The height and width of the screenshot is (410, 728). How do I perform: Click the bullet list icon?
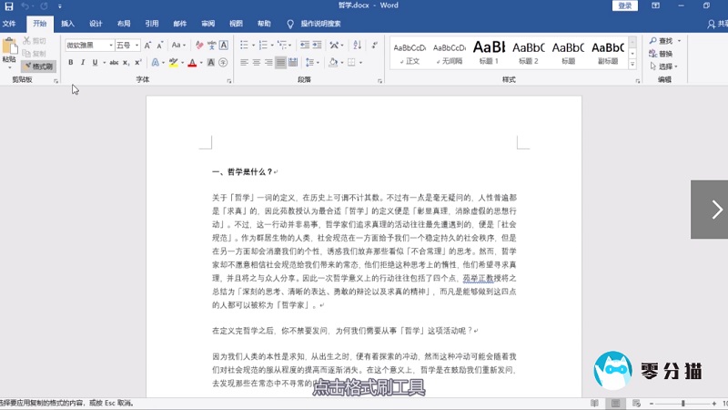[245, 45]
